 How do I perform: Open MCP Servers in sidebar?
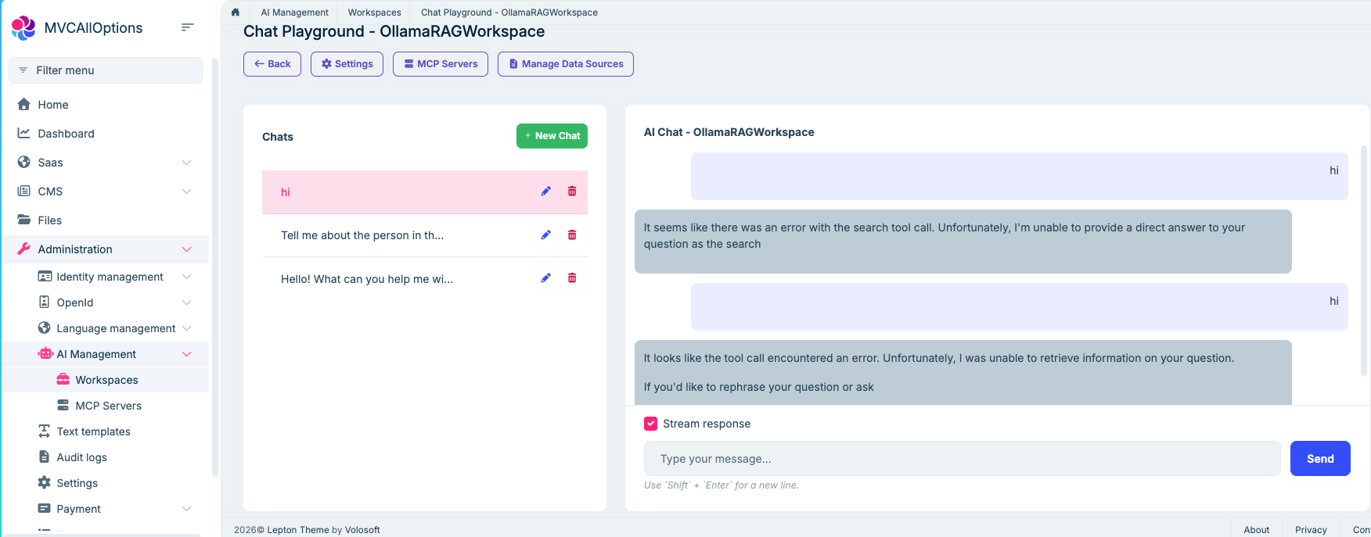pyautogui.click(x=108, y=406)
